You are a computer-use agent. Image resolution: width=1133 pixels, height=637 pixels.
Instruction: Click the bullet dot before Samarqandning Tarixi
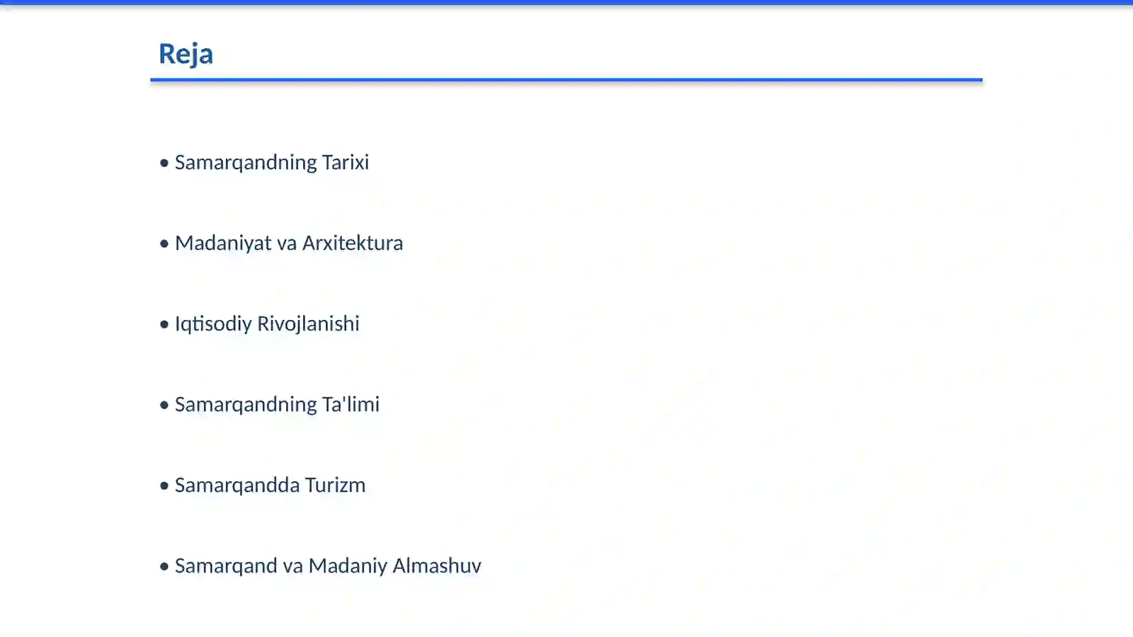(164, 163)
